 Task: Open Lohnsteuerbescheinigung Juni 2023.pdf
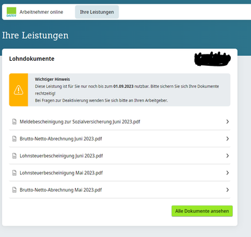(120, 156)
